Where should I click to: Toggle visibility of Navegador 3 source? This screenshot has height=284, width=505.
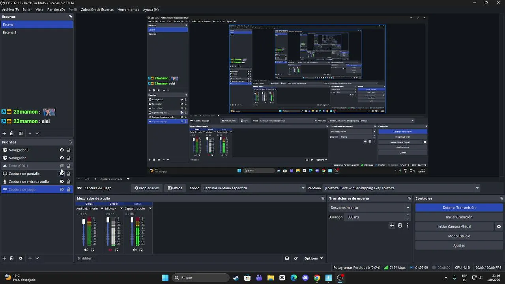click(x=62, y=150)
